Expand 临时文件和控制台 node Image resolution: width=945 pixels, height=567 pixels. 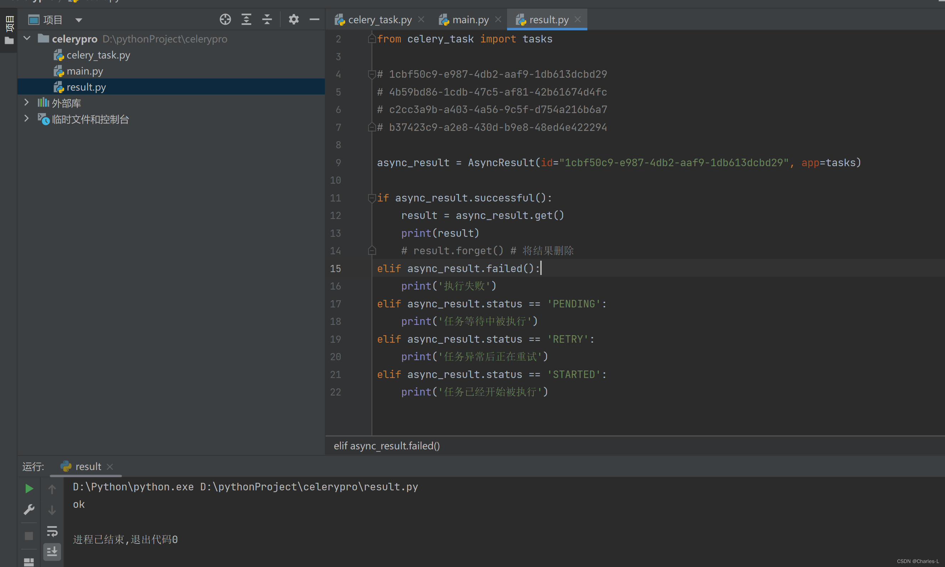pos(26,118)
